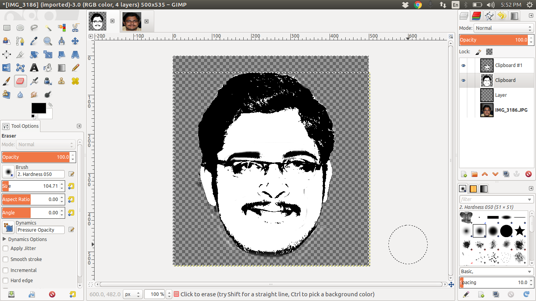Open the pixel unit dropdown
536x301 pixels.
click(132, 294)
